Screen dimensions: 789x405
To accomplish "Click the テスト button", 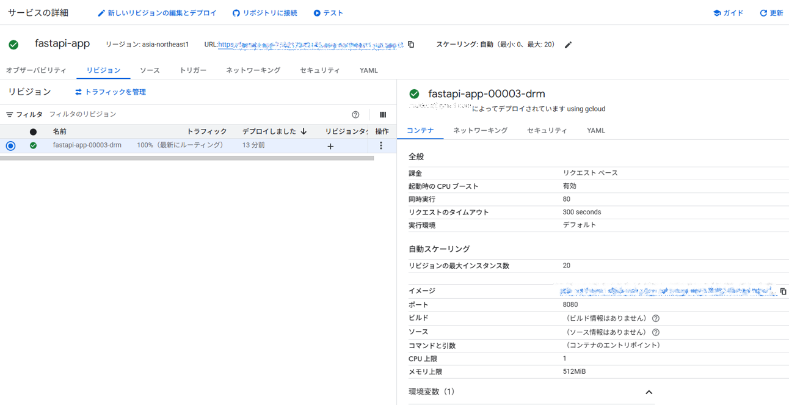I will (x=329, y=13).
